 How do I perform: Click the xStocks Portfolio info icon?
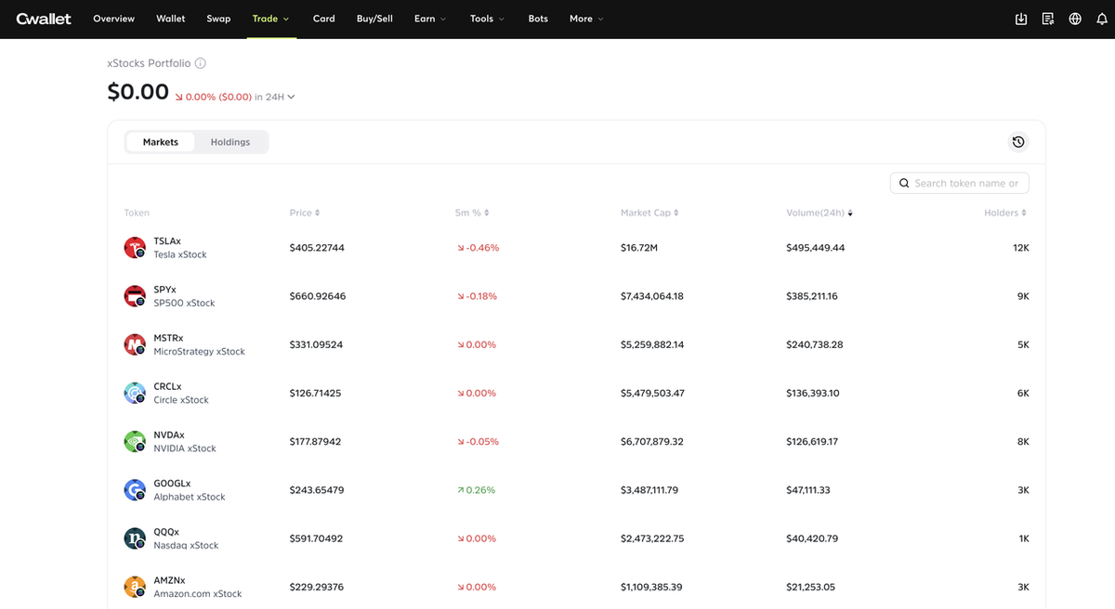pyautogui.click(x=201, y=63)
